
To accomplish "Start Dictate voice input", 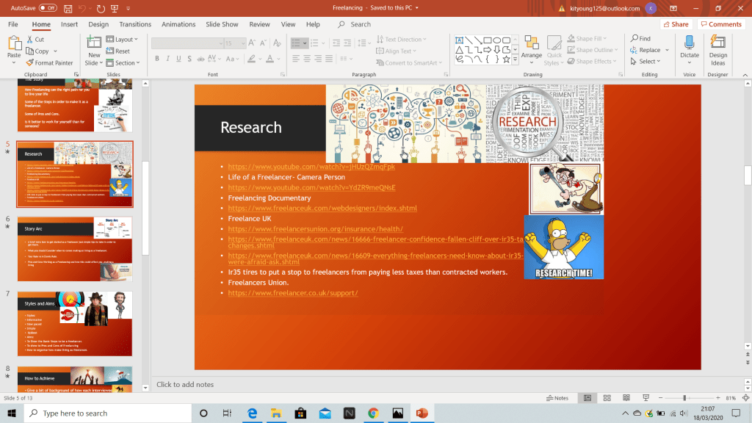I will point(690,50).
